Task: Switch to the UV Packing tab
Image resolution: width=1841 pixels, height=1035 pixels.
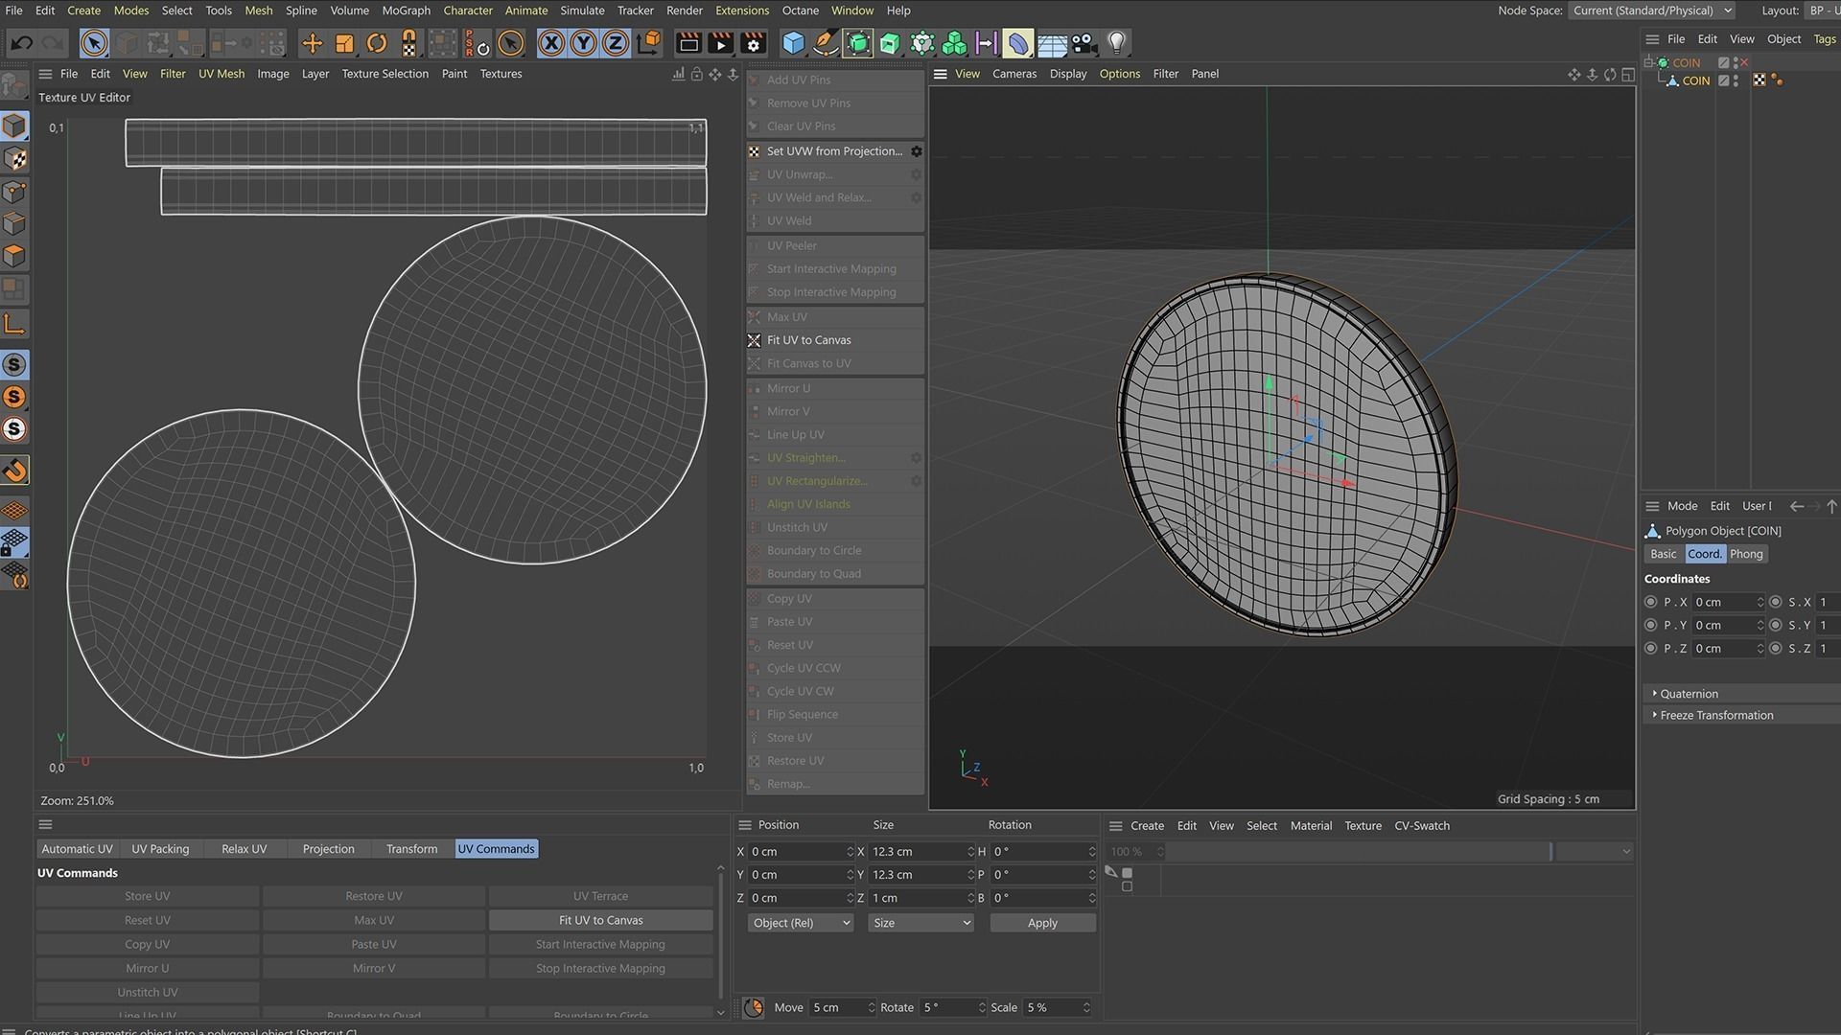Action: 160,849
